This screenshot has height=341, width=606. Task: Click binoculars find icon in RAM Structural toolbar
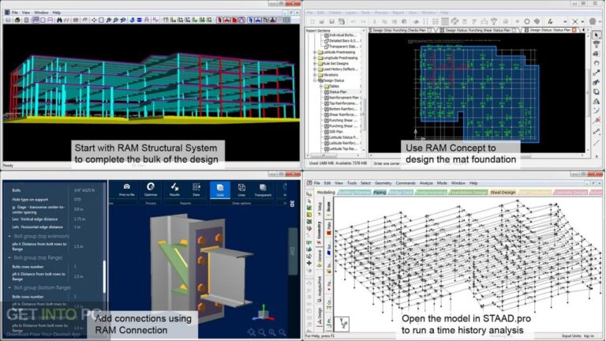pos(59,20)
